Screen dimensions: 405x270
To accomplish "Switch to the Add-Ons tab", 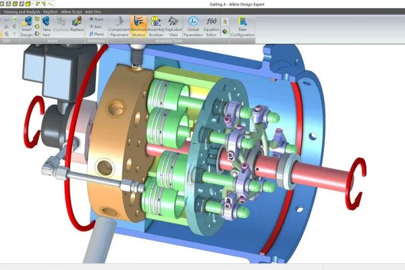I will tap(93, 11).
